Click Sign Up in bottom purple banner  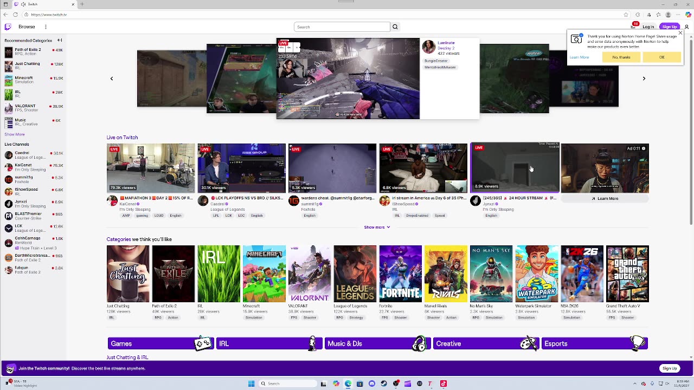pos(670,368)
